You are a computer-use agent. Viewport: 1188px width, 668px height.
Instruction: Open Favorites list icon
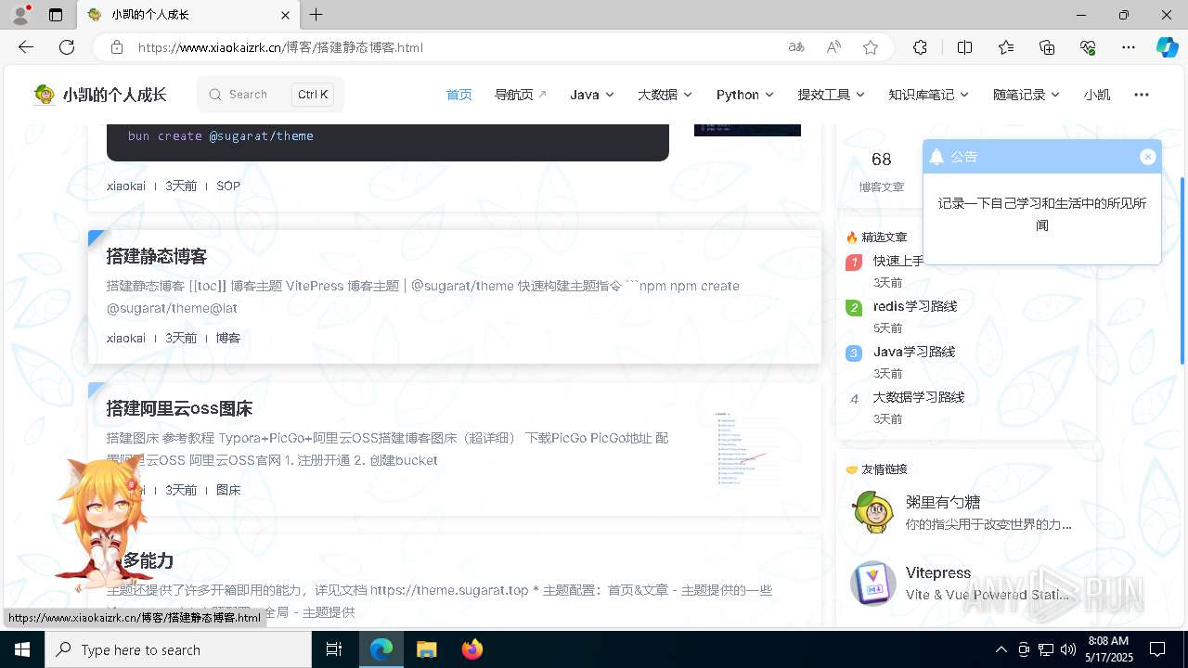(x=1006, y=47)
